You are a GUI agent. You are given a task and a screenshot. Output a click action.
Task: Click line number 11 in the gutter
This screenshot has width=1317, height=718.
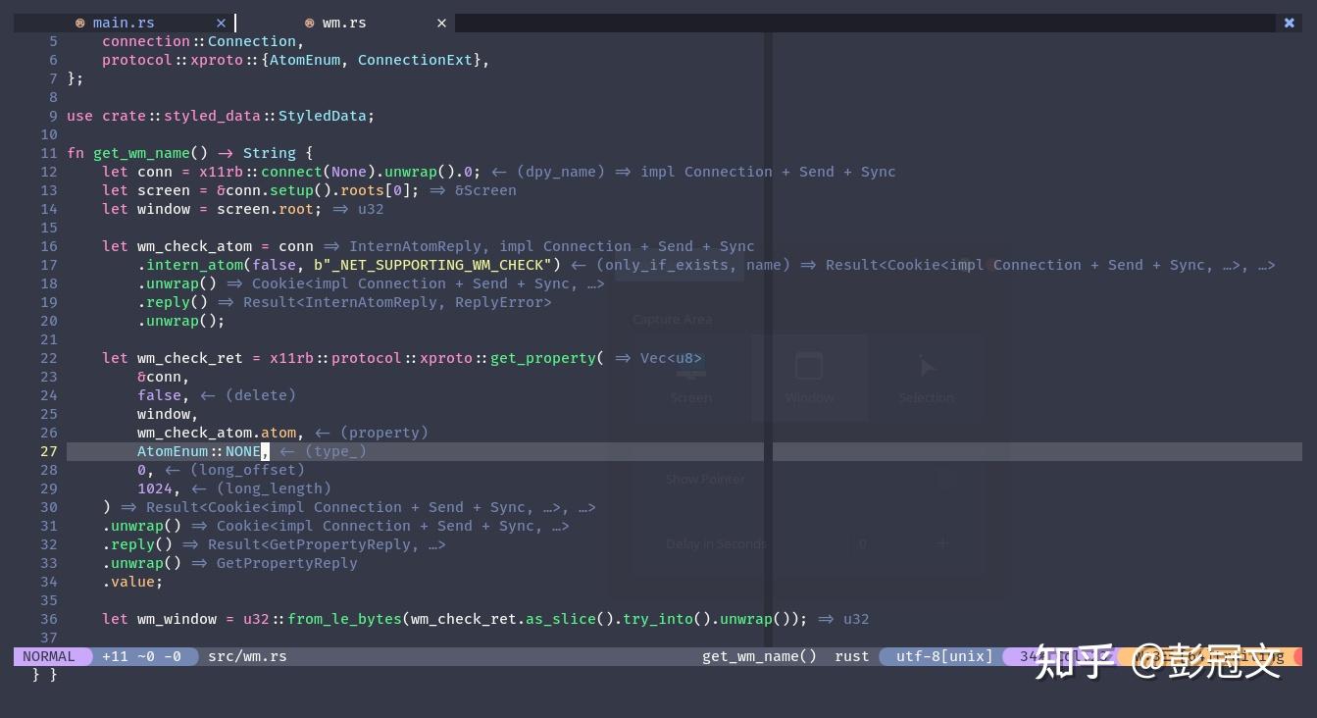point(49,153)
